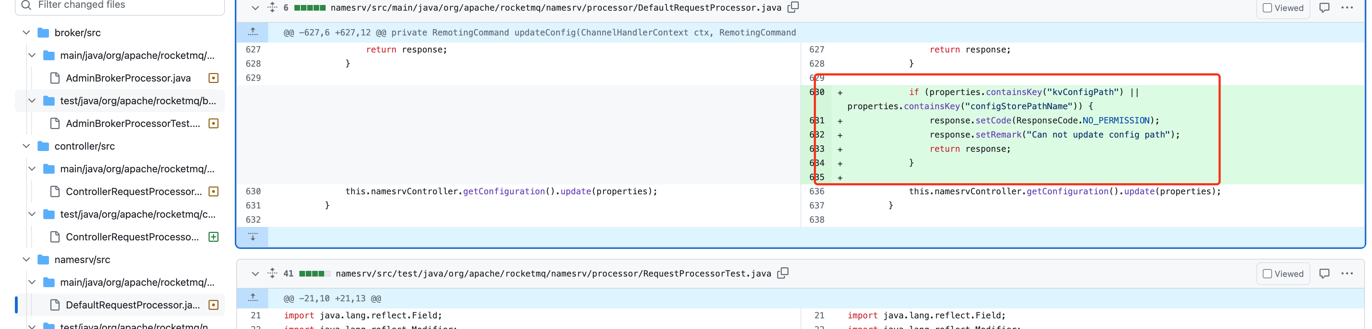Open more options for DefaultRequestProcessor.java

[1347, 7]
